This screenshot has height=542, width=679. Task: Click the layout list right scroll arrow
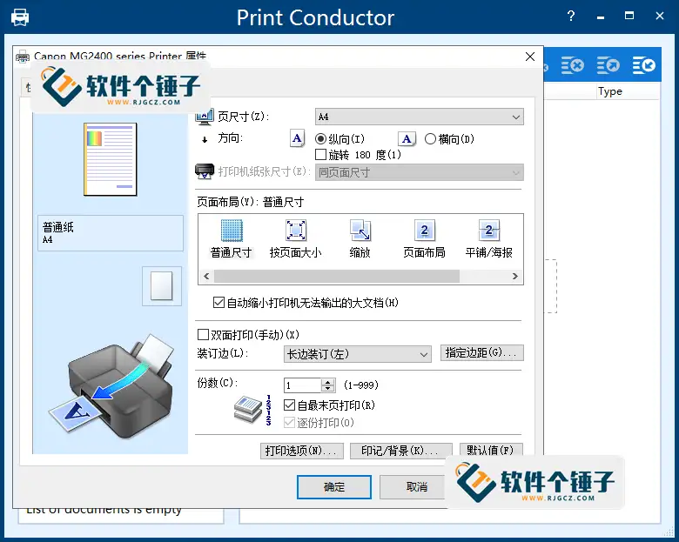click(x=514, y=276)
